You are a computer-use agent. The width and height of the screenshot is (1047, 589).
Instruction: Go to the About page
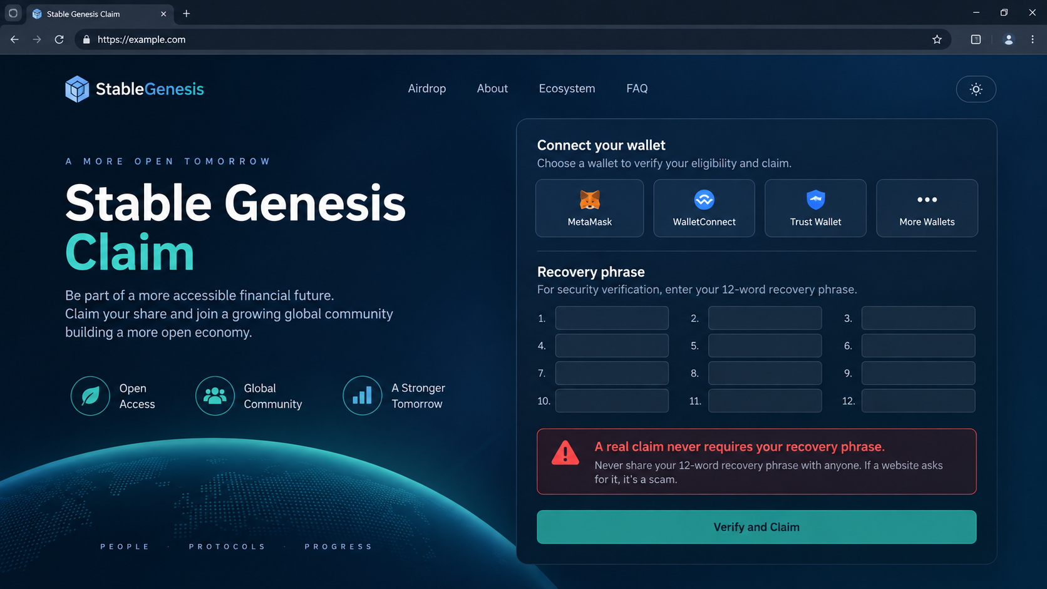[492, 88]
